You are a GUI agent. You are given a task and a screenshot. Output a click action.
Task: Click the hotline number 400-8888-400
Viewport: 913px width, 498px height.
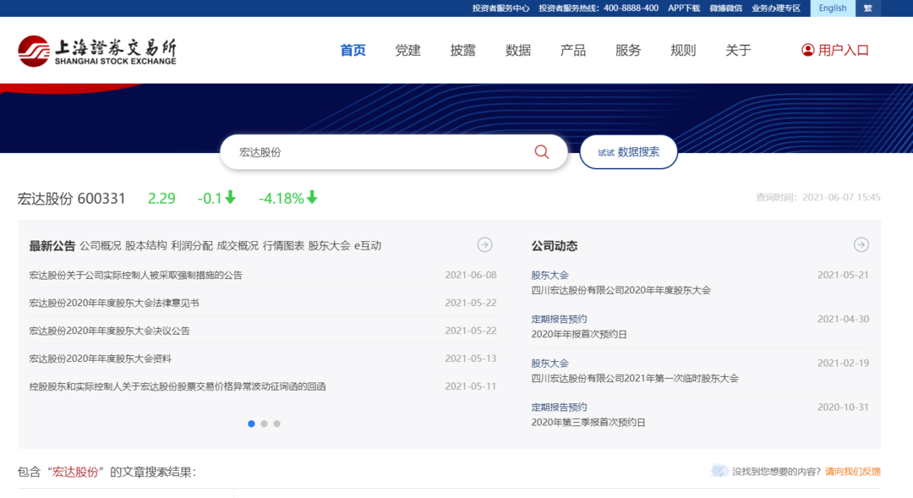(x=631, y=8)
